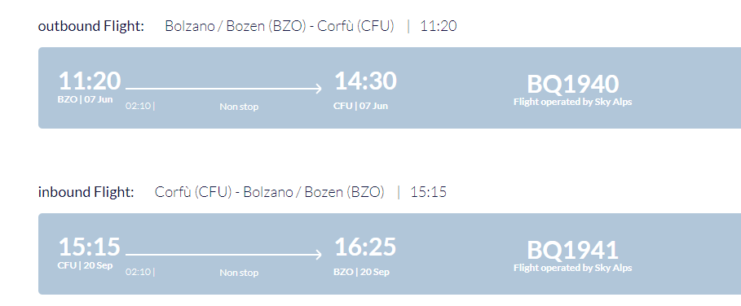Click the inbound header time 15:15
The image size is (741, 306).
click(428, 192)
